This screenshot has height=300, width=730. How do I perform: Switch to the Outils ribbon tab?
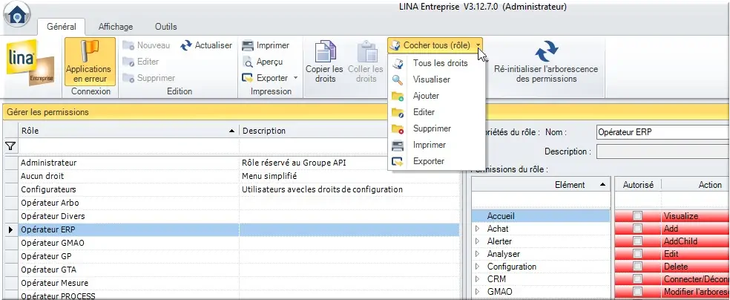point(165,27)
